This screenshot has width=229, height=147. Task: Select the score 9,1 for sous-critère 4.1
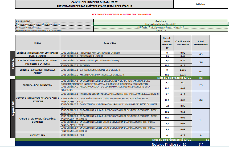(167, 82)
